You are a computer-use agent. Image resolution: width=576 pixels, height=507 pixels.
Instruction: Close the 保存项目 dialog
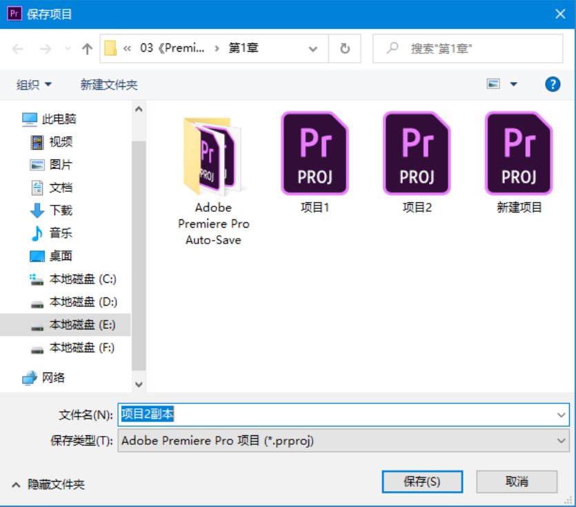560,14
